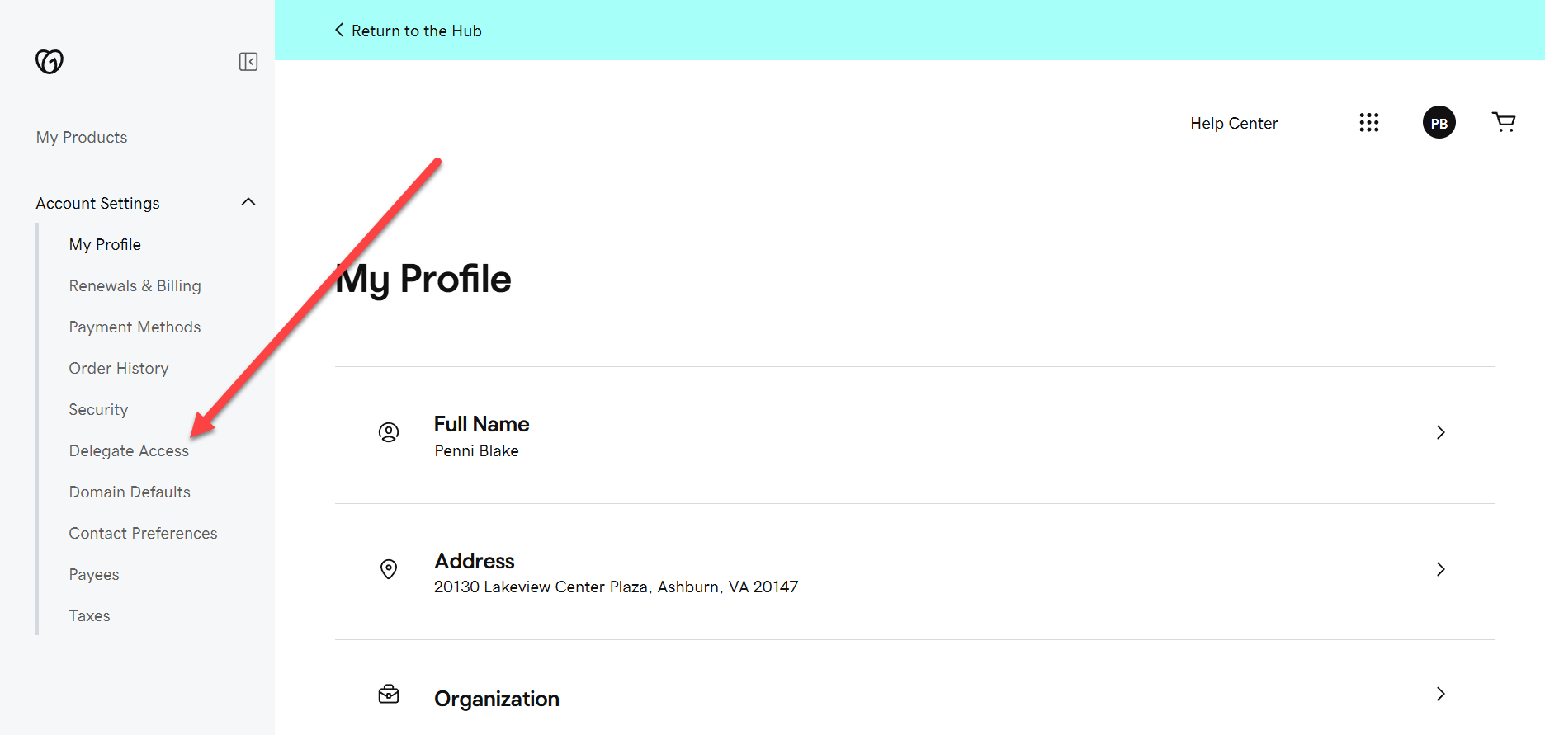Open Contact Preferences settings
The width and height of the screenshot is (1545, 735).
coord(143,533)
